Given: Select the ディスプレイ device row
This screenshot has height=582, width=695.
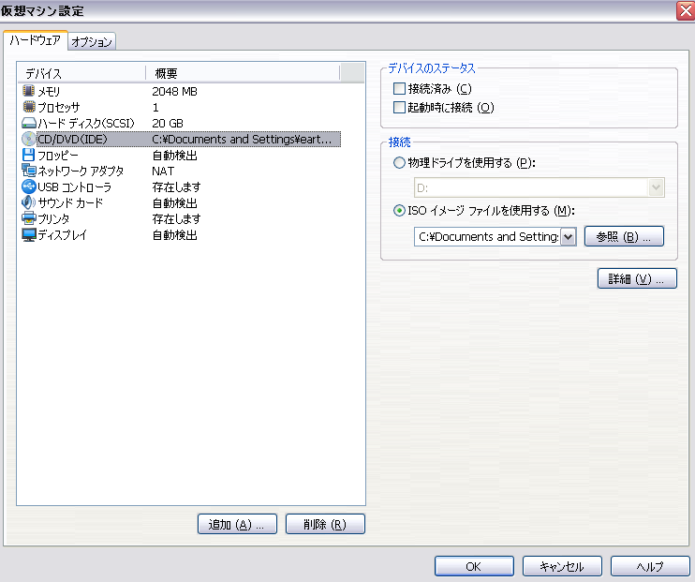Looking at the screenshot, I should pyautogui.click(x=180, y=234).
